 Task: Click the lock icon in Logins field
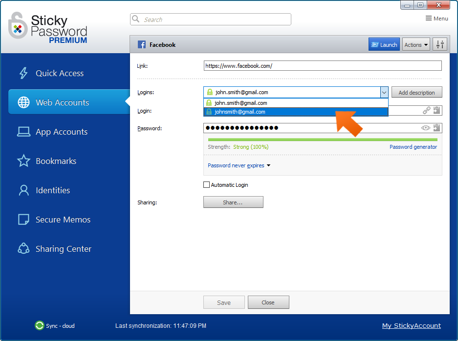[209, 92]
